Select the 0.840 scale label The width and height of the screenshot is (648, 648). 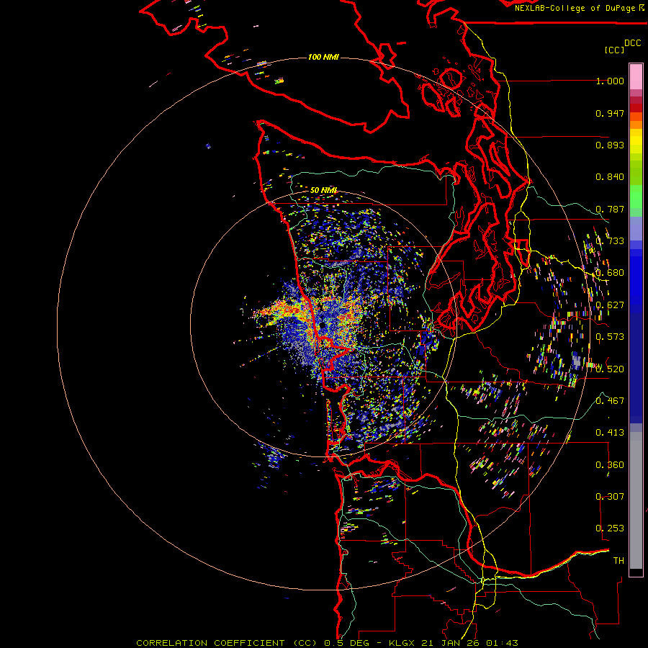point(610,177)
